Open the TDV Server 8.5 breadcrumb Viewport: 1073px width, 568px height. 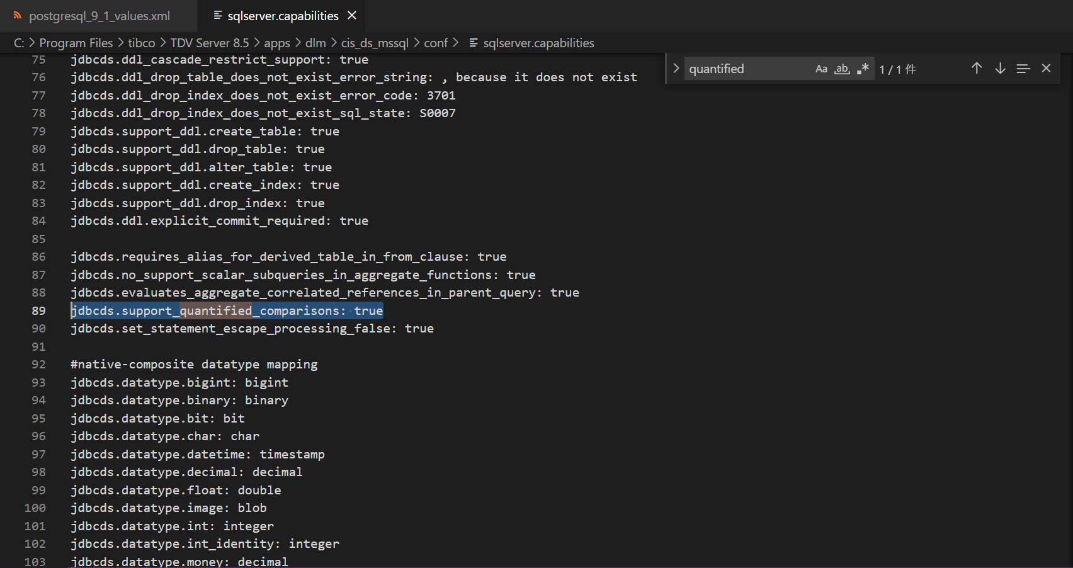(210, 43)
